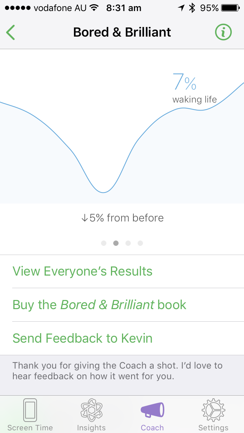The height and width of the screenshot is (433, 244).
Task: Open View Everyone's Results
Action: (x=82, y=271)
